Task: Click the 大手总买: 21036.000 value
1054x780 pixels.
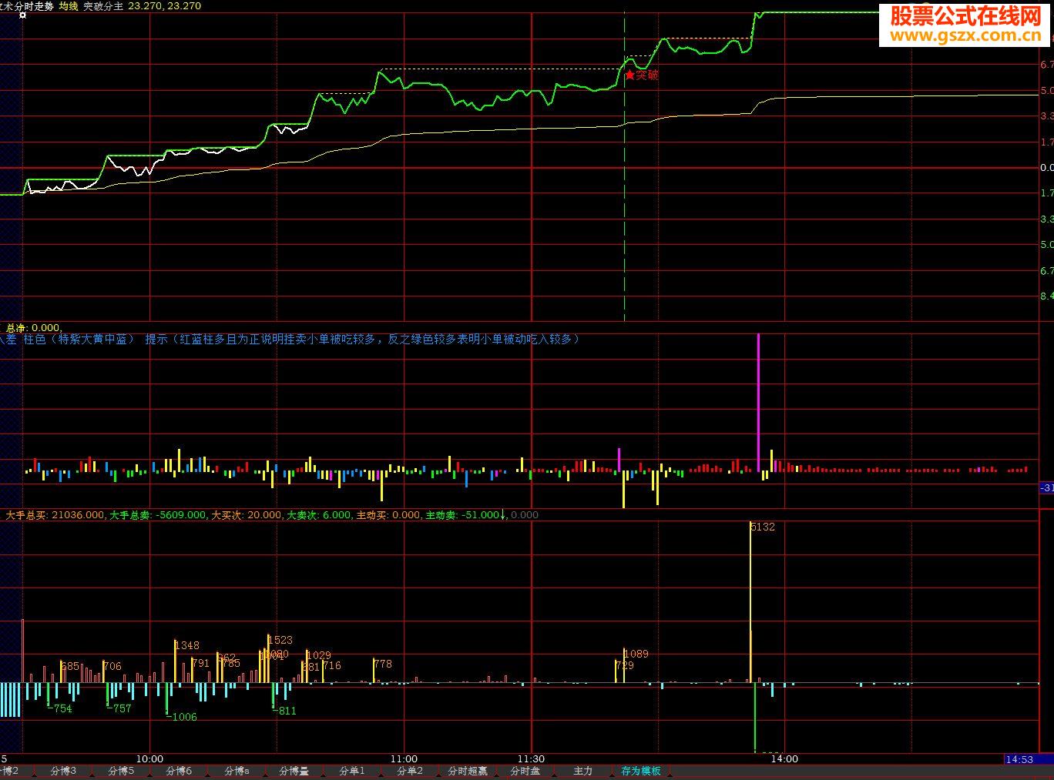Action: (x=55, y=515)
